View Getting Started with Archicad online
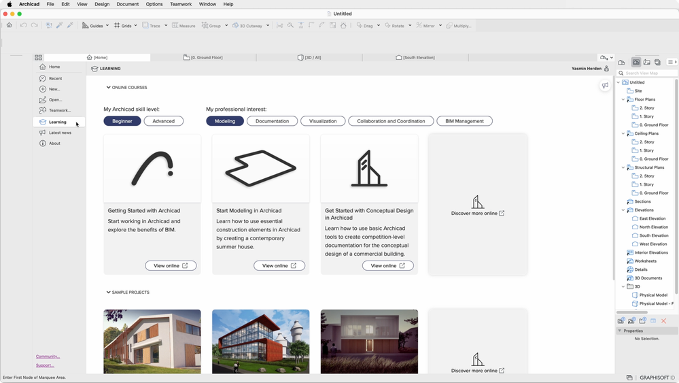679x383 pixels. (x=171, y=265)
